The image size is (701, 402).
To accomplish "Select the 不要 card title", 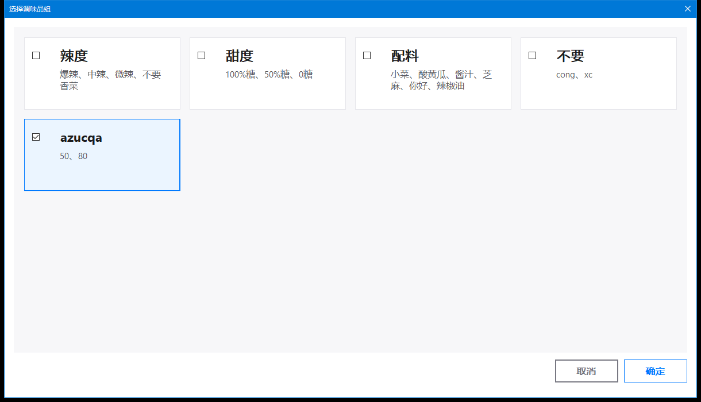I will click(570, 56).
